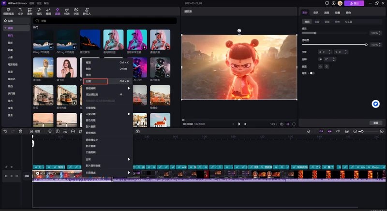Image resolution: width=387 pixels, height=211 pixels.
Task: Open the 媒體檔案 media panel
Action: pos(9,11)
